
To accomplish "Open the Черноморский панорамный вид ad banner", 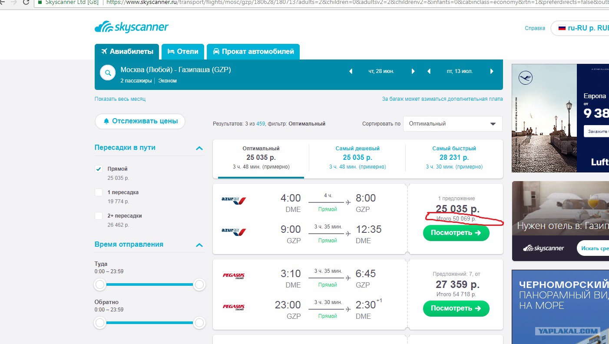I will coord(560,307).
